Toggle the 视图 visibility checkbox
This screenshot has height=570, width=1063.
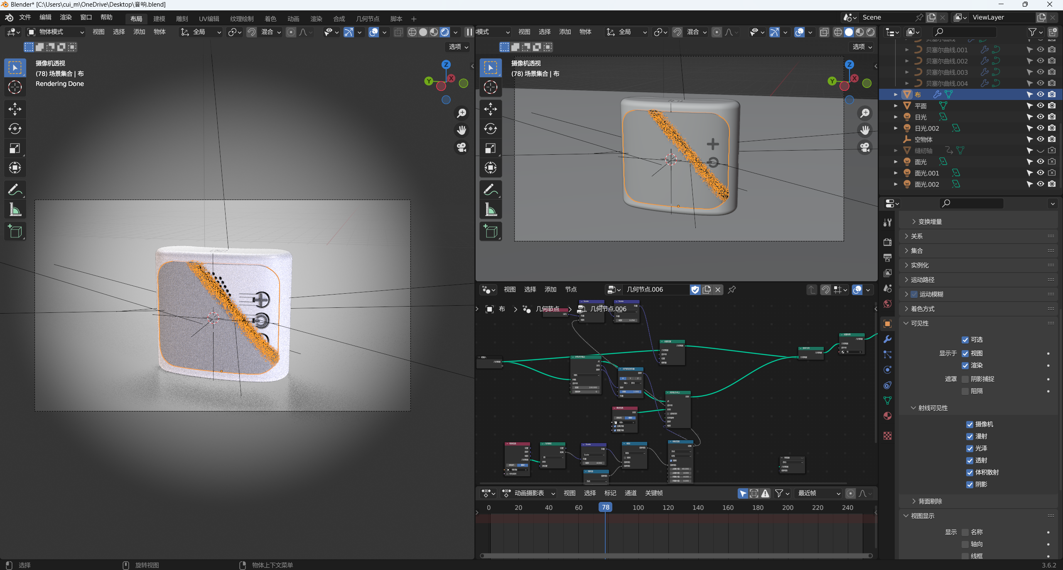point(965,353)
